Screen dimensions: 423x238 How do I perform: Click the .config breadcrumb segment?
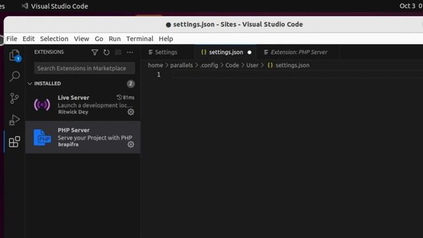point(209,65)
